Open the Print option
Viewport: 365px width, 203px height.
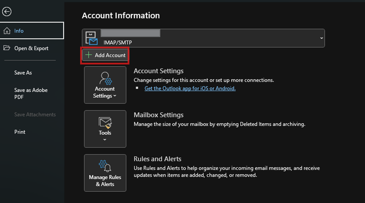[x=20, y=132]
